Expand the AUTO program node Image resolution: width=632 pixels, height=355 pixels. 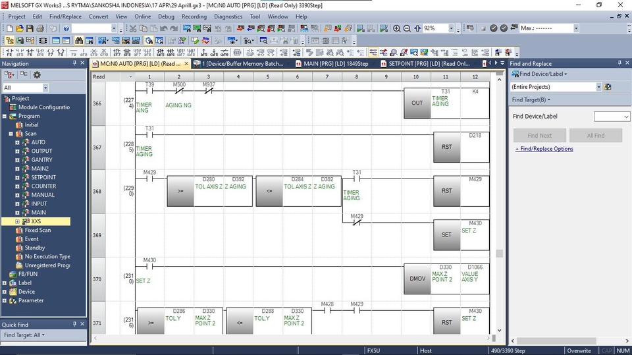pyautogui.click(x=17, y=142)
